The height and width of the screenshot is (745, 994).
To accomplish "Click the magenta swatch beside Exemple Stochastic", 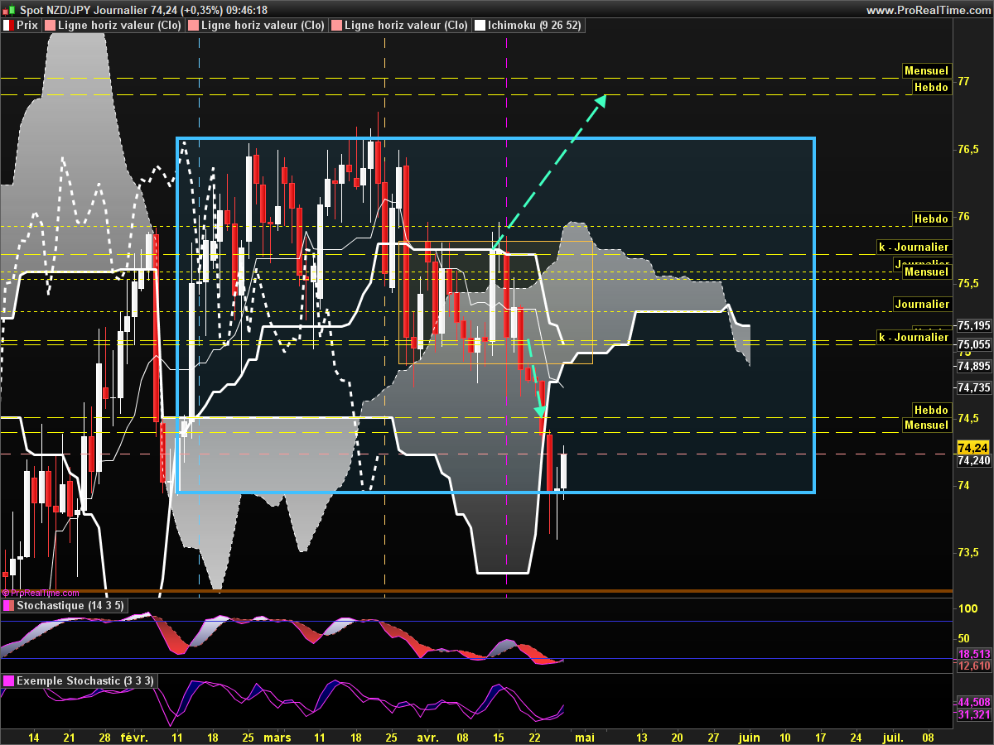I will [x=8, y=680].
